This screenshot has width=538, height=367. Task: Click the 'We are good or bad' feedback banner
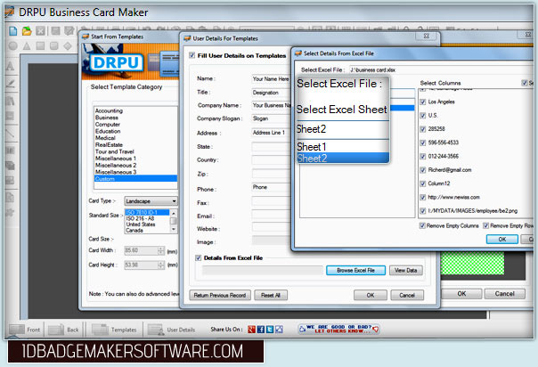pos(339,330)
